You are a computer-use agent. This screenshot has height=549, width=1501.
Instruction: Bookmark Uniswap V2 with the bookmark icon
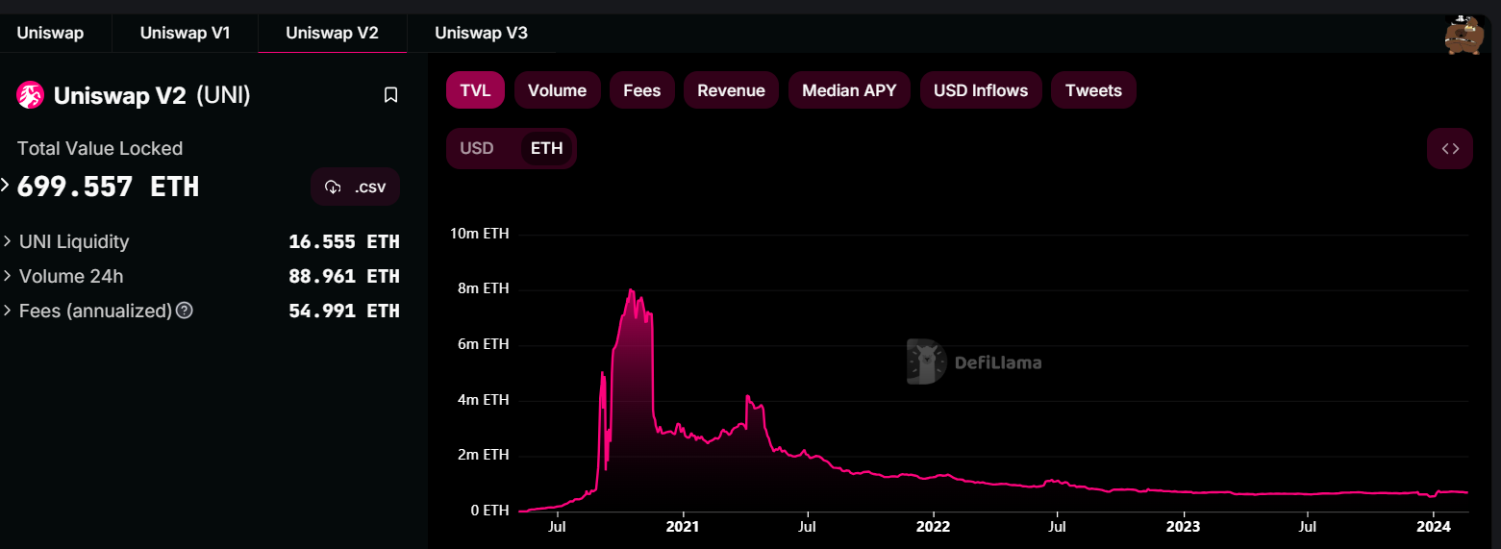click(x=390, y=95)
